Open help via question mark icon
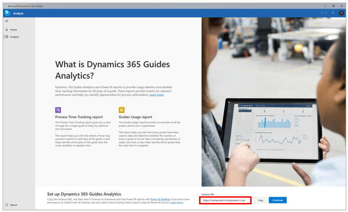Image resolution: width=348 pixels, height=212 pixels. (333, 13)
